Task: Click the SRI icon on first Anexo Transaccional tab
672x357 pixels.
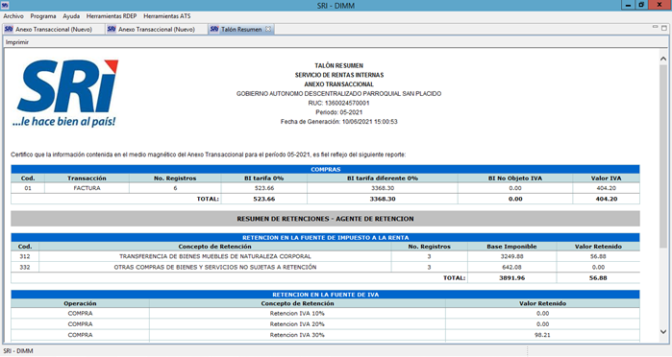Action: (x=9, y=29)
